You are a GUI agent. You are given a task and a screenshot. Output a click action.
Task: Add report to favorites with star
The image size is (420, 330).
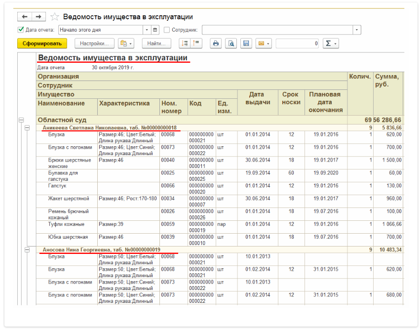click(54, 17)
